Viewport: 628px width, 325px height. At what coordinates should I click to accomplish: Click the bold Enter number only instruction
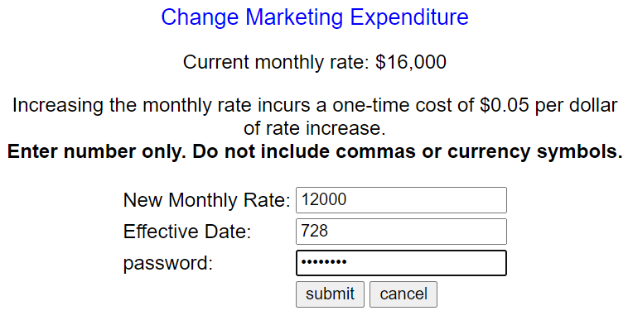click(315, 151)
